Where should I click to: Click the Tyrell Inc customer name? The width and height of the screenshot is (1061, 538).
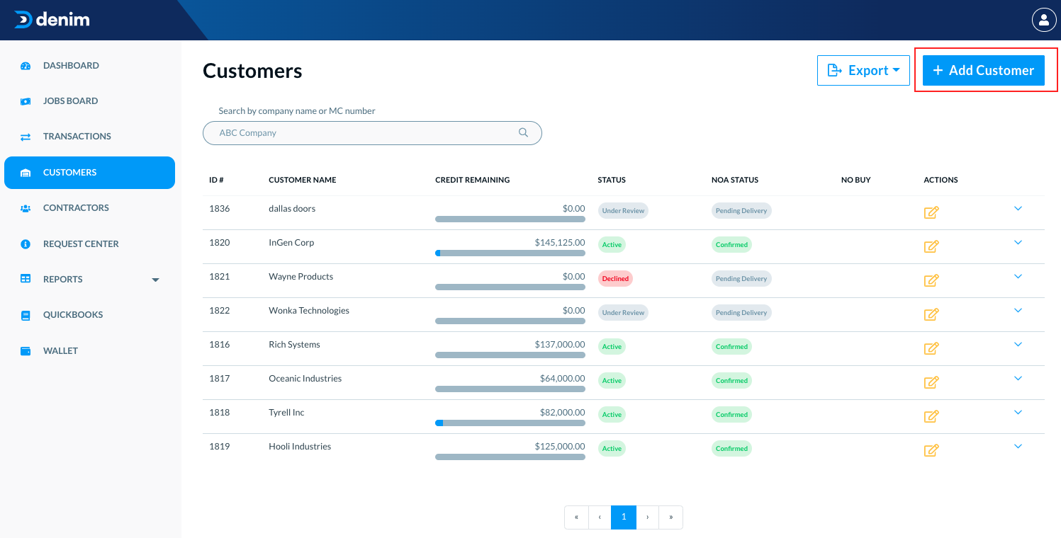tap(286, 412)
